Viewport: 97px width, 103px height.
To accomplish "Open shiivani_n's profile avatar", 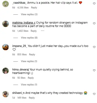I will [x=6, y=94].
